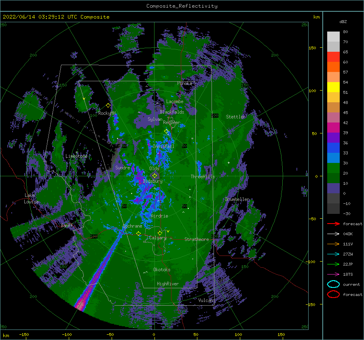The image size is (364, 340).
Task: Click the cyan current ellipse icon
Action: tap(333, 284)
